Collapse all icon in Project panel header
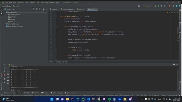 40,9
